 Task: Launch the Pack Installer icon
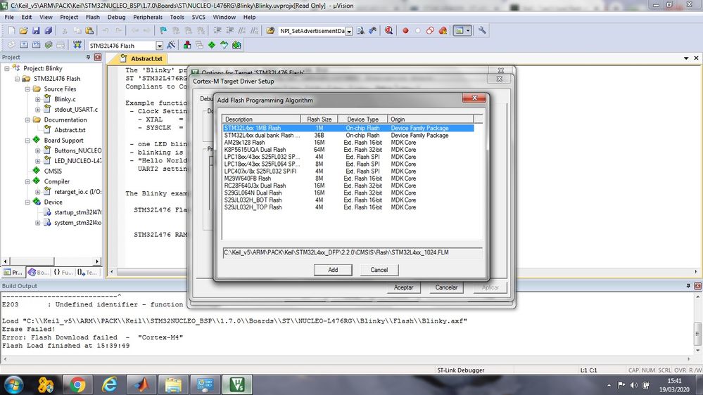[236, 45]
